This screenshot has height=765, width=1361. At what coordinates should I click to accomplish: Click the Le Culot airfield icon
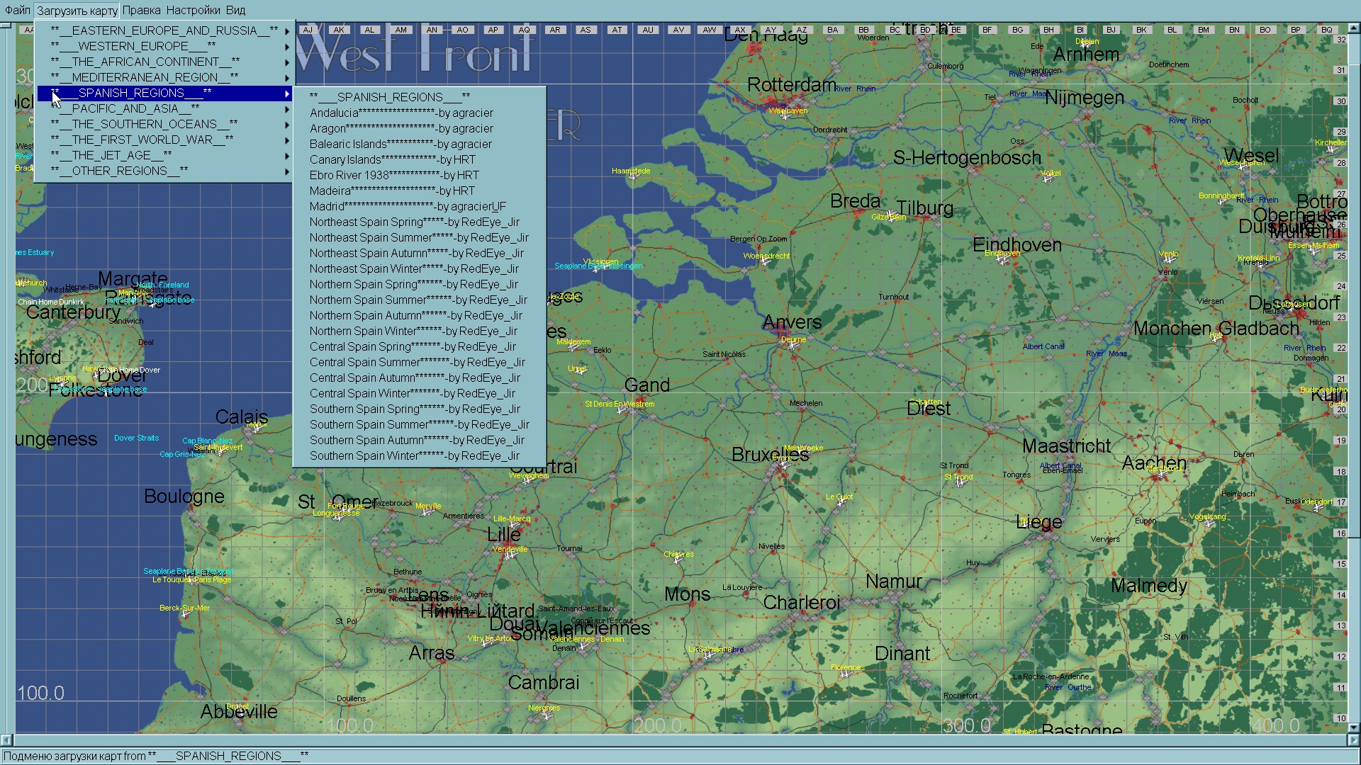click(x=840, y=503)
